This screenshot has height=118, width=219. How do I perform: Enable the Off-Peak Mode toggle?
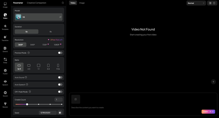click(60, 92)
